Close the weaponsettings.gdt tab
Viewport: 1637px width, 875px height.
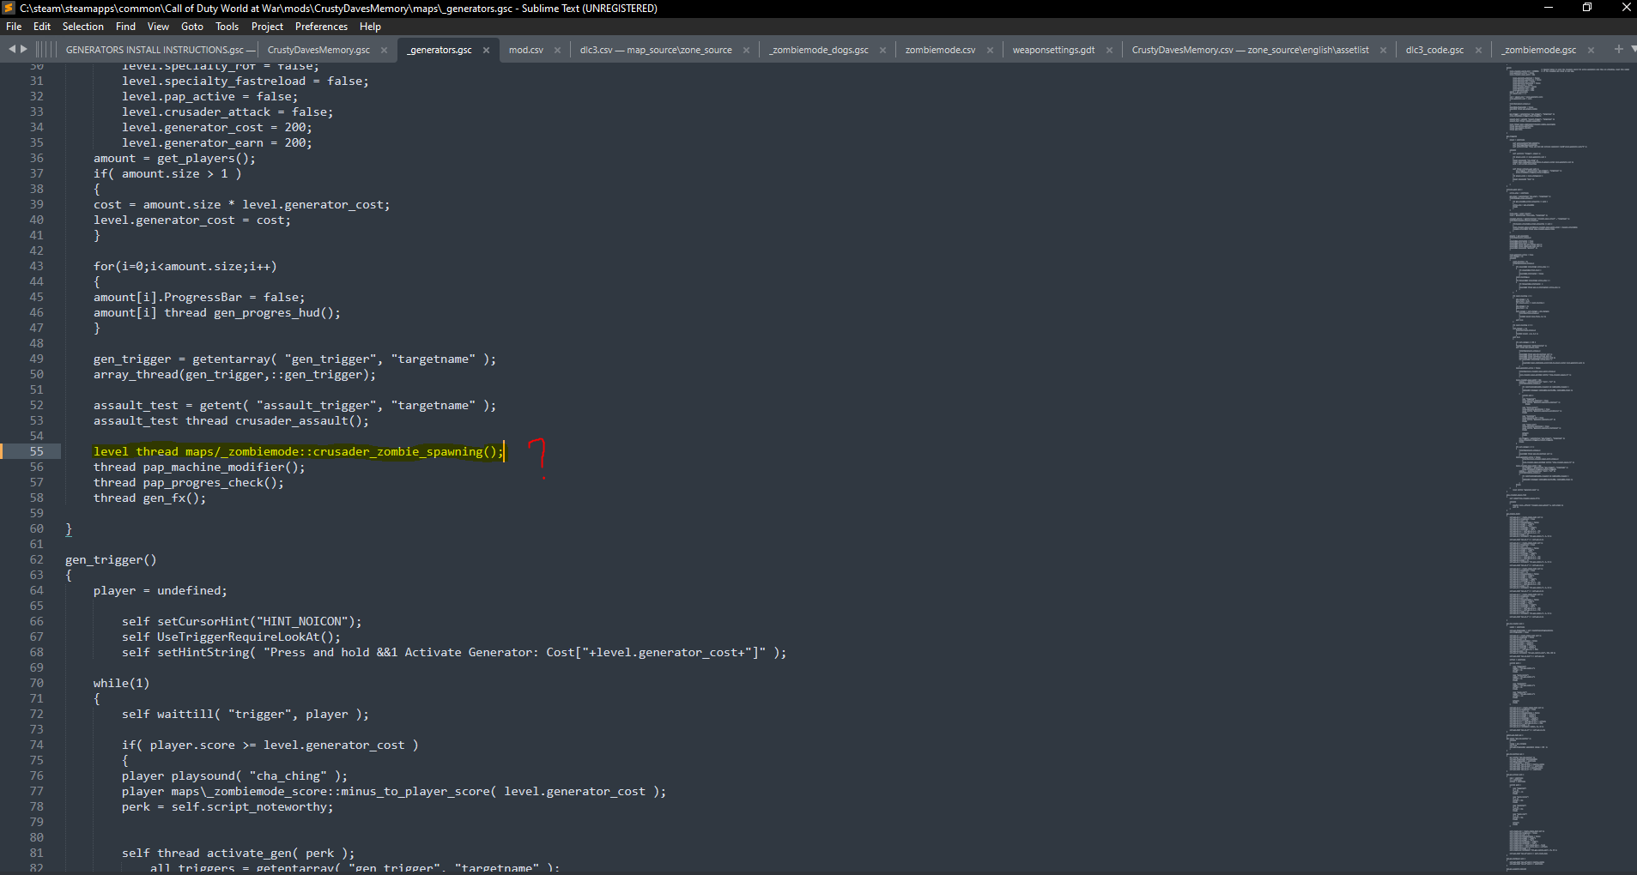(1109, 50)
